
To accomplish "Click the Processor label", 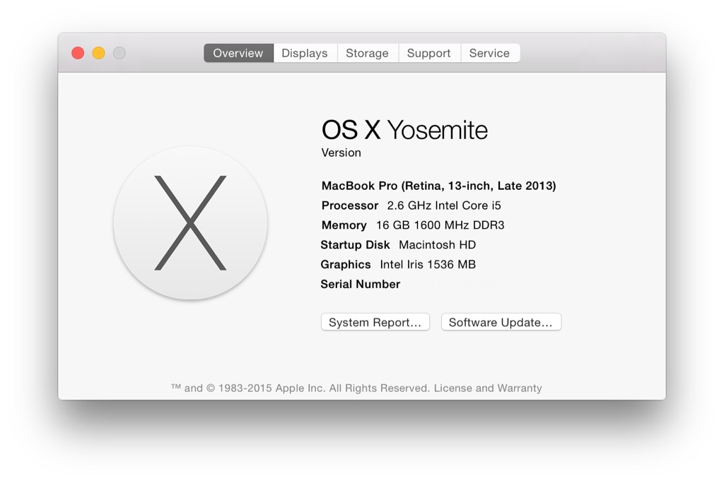I will pos(350,205).
